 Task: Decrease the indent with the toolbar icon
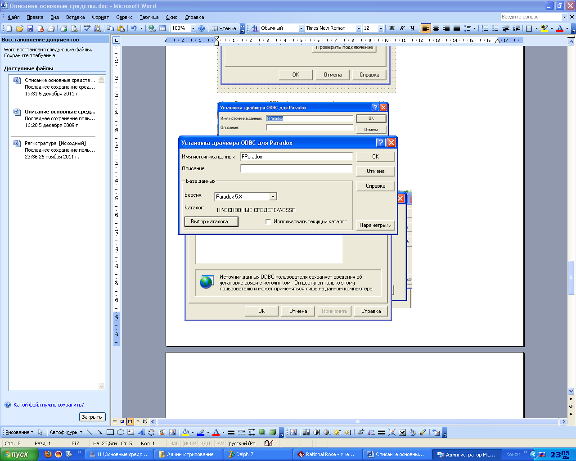point(506,28)
